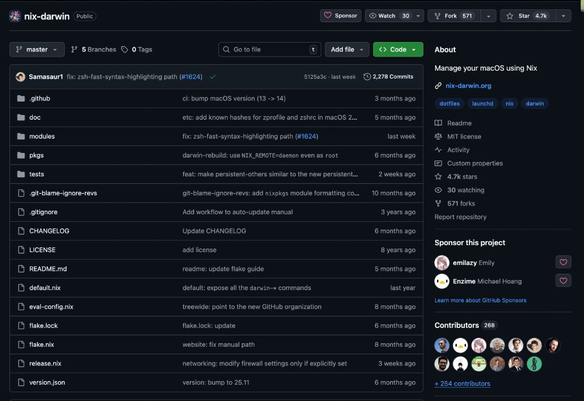
Task: Fork the repository using Fork button
Action: pos(454,16)
